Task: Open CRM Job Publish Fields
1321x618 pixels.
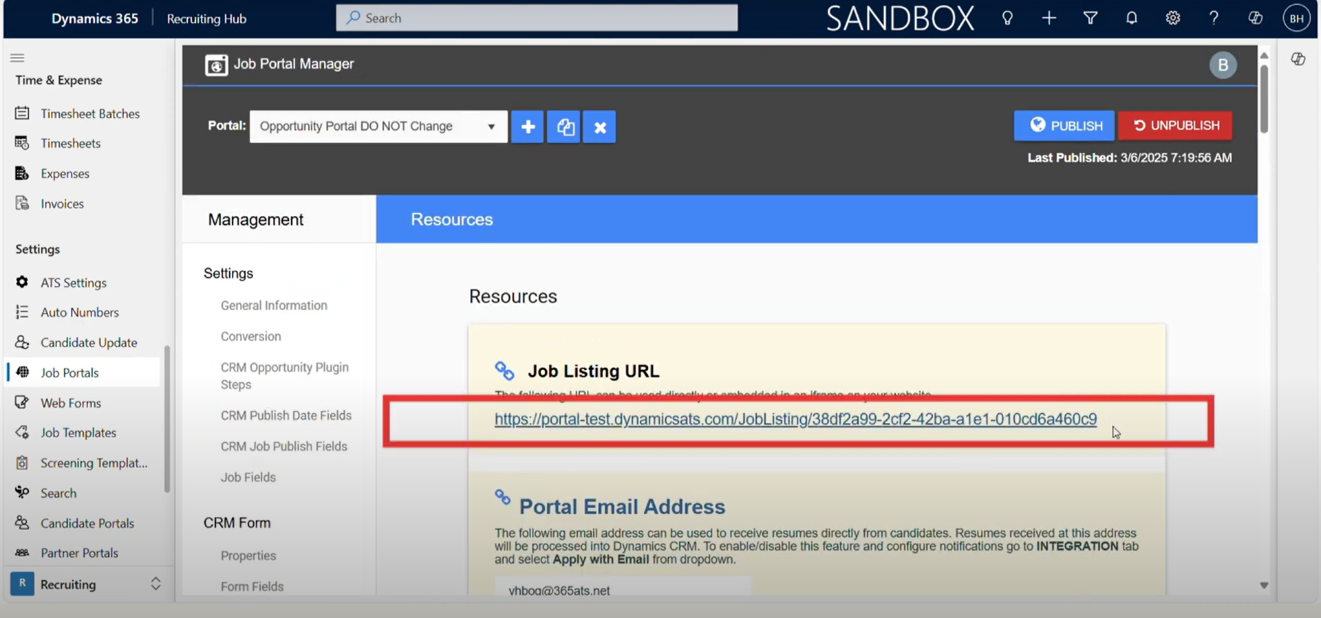Action: (x=284, y=446)
